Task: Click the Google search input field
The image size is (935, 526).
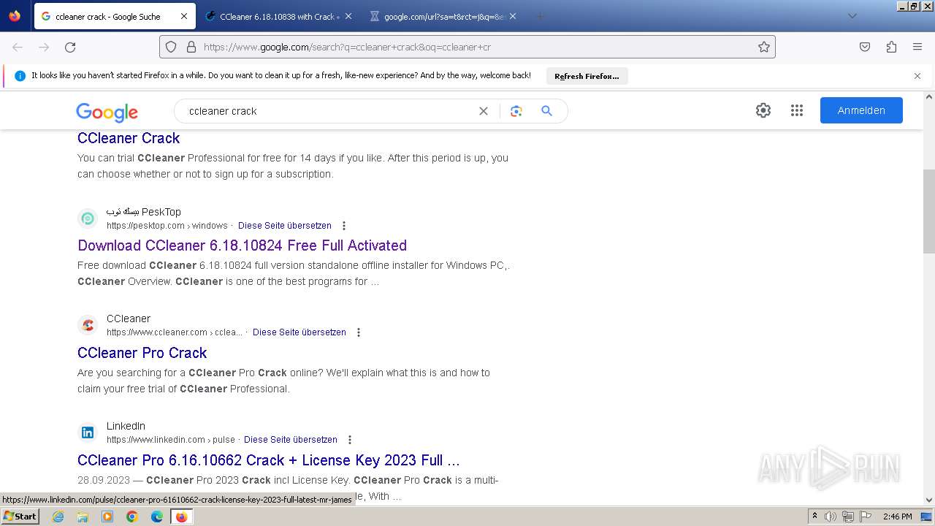Action: pyautogui.click(x=329, y=111)
